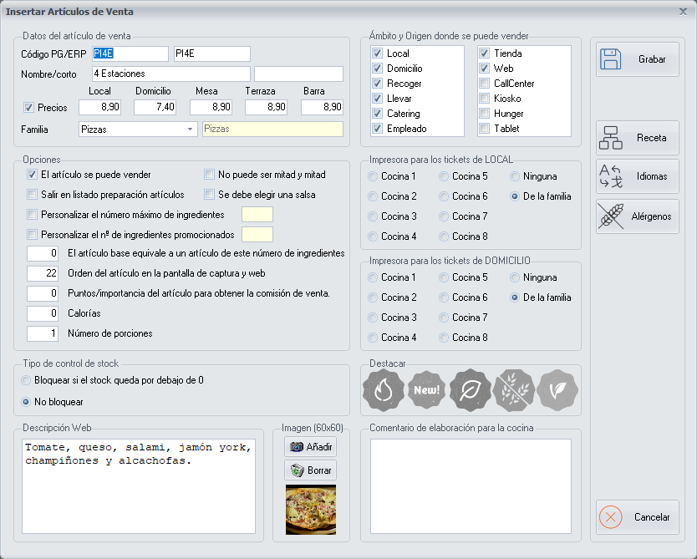The image size is (697, 559).
Task: Select Cocina 1 for LOCAL tickets
Action: [373, 176]
